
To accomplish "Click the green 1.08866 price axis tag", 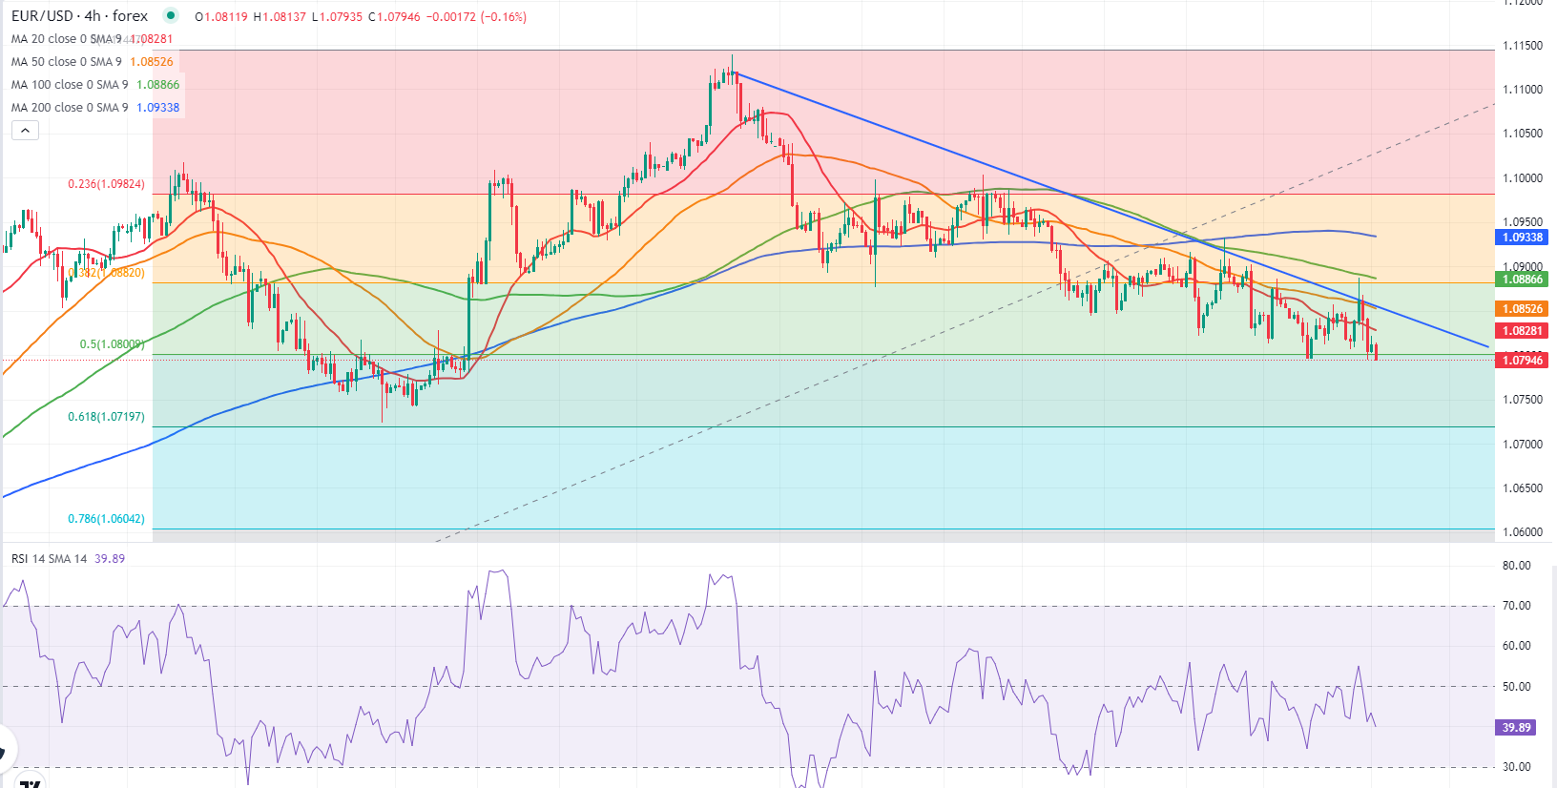I will click(1522, 280).
